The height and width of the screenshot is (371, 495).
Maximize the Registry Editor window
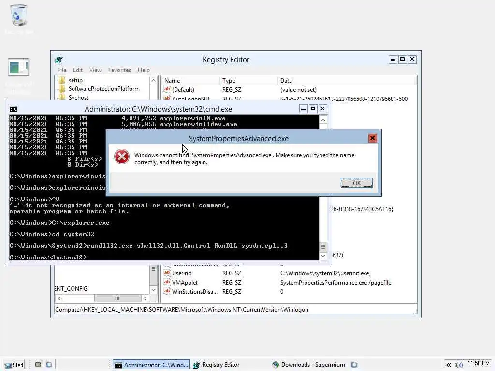pos(402,59)
